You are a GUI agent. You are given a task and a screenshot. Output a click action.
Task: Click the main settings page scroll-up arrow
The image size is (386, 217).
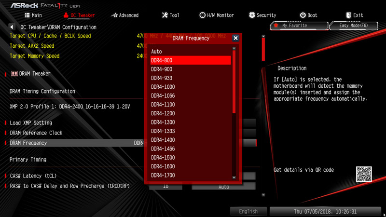point(263,36)
